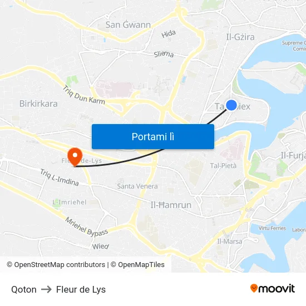Click the Qoton origin text
This screenshot has width=306, height=306.
24,289
